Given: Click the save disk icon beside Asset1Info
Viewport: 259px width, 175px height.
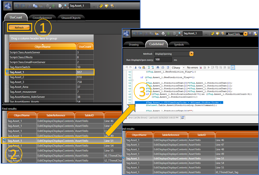Looking at the screenshot, I should pos(250,34).
